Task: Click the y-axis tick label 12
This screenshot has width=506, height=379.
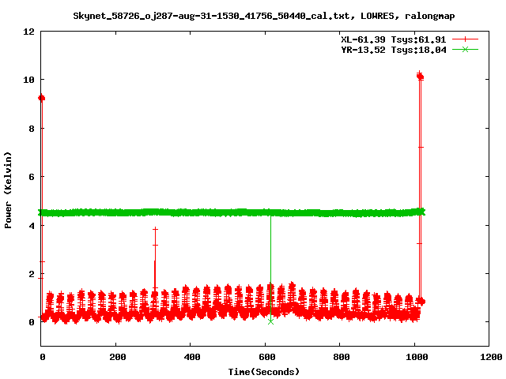Action: 28,32
